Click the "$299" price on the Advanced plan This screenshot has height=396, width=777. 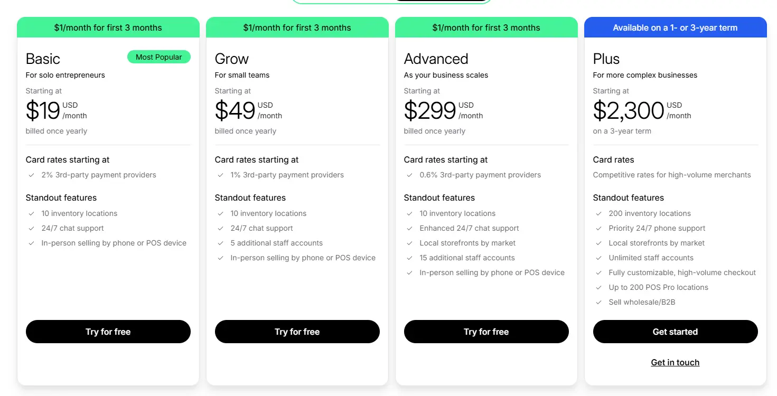coord(429,110)
